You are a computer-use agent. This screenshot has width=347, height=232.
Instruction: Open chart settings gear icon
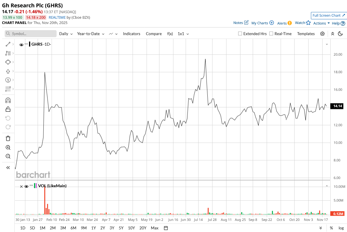click(x=322, y=34)
